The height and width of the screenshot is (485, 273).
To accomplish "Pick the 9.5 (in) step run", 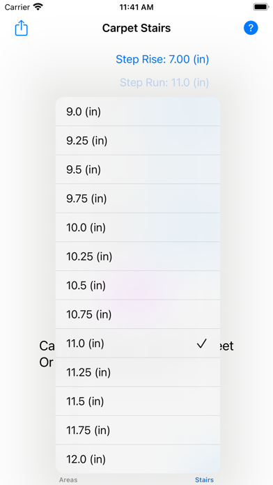I will [x=138, y=169].
